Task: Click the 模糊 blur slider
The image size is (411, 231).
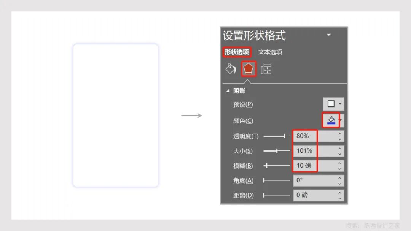Action: (x=277, y=166)
